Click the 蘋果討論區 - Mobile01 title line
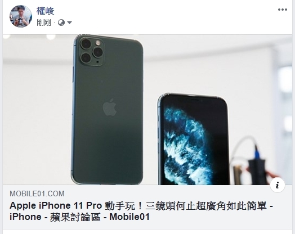The image size is (295, 234). point(100,217)
